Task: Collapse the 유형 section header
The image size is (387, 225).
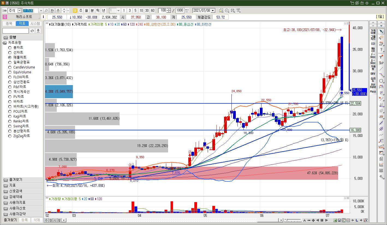Action: coord(23,37)
